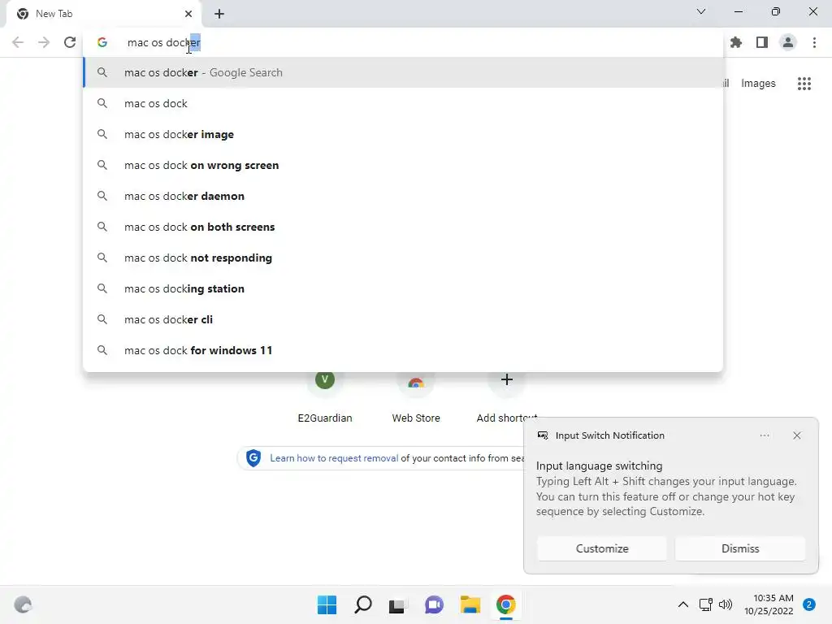Open the widgets icon at taskbar left
This screenshot has height=624, width=832.
[x=23, y=604]
